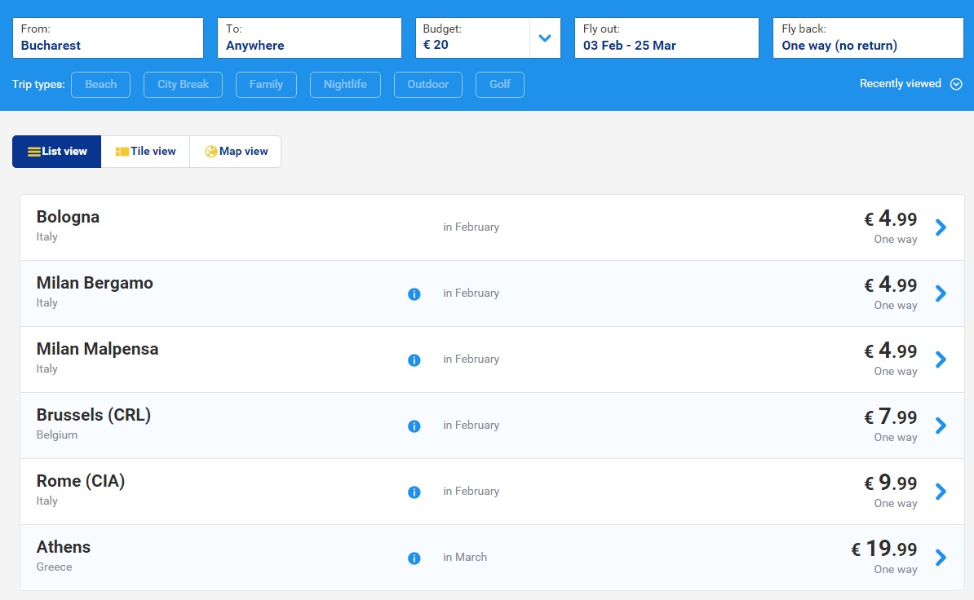The height and width of the screenshot is (600, 974).
Task: Toggle the Beach trip type filter
Action: pos(100,85)
